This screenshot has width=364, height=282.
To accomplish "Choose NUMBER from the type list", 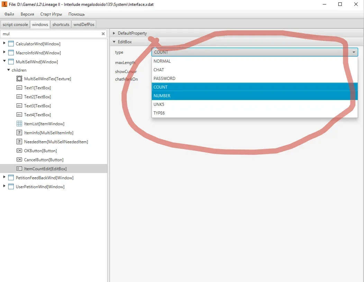I will point(255,95).
